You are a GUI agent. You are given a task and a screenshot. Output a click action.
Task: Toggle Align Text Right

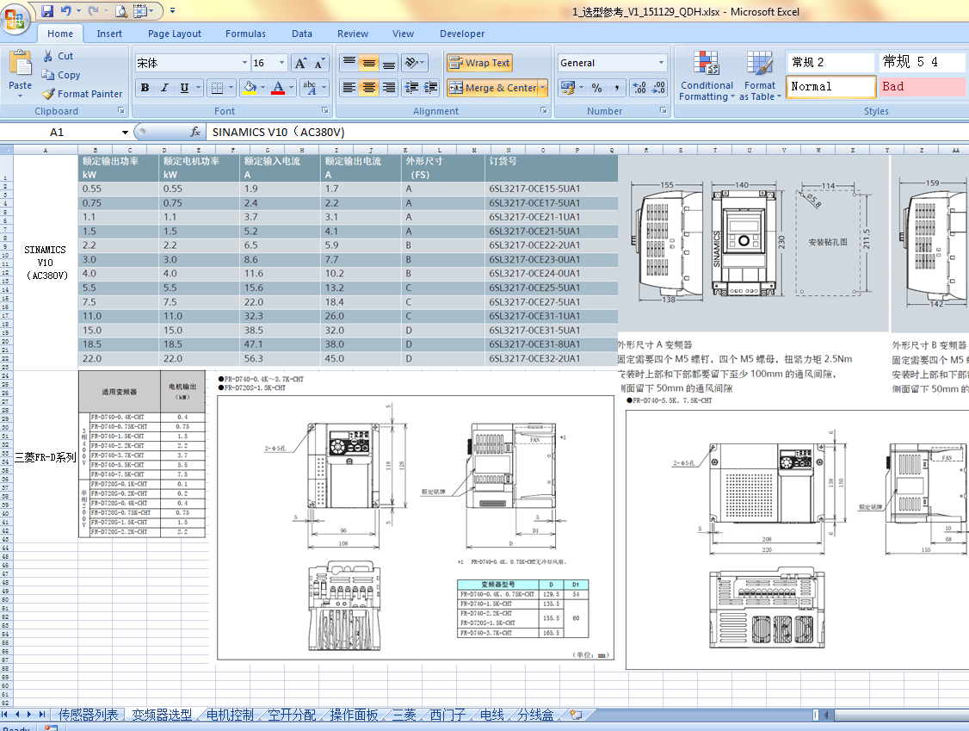(389, 88)
